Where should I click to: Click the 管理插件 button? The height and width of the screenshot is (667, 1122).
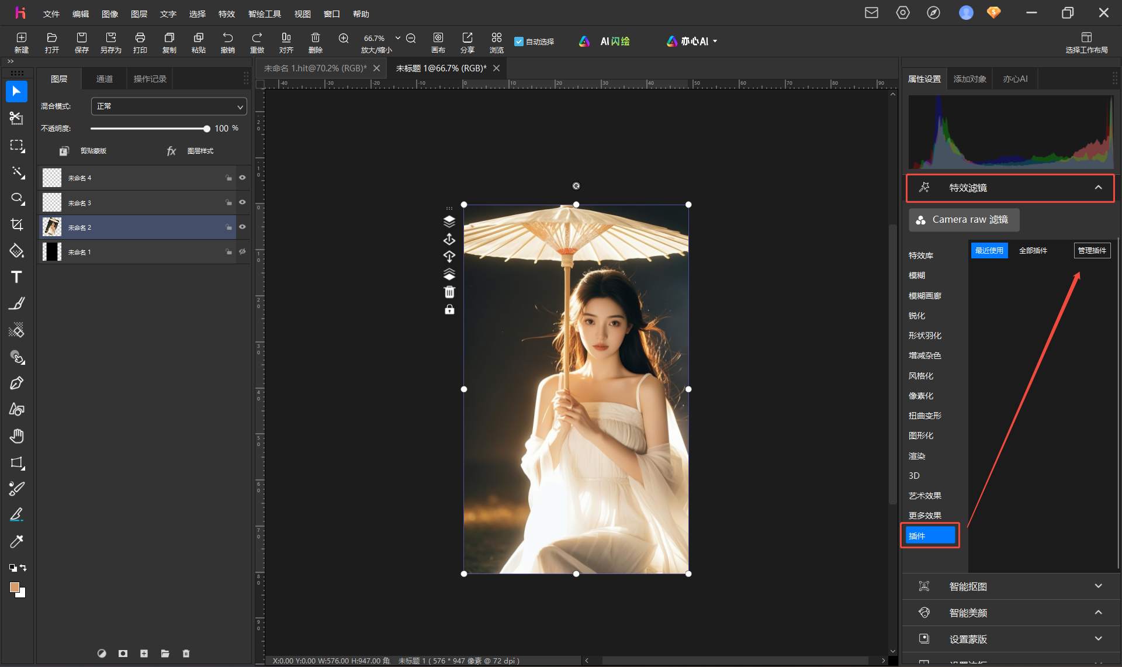pyautogui.click(x=1092, y=251)
